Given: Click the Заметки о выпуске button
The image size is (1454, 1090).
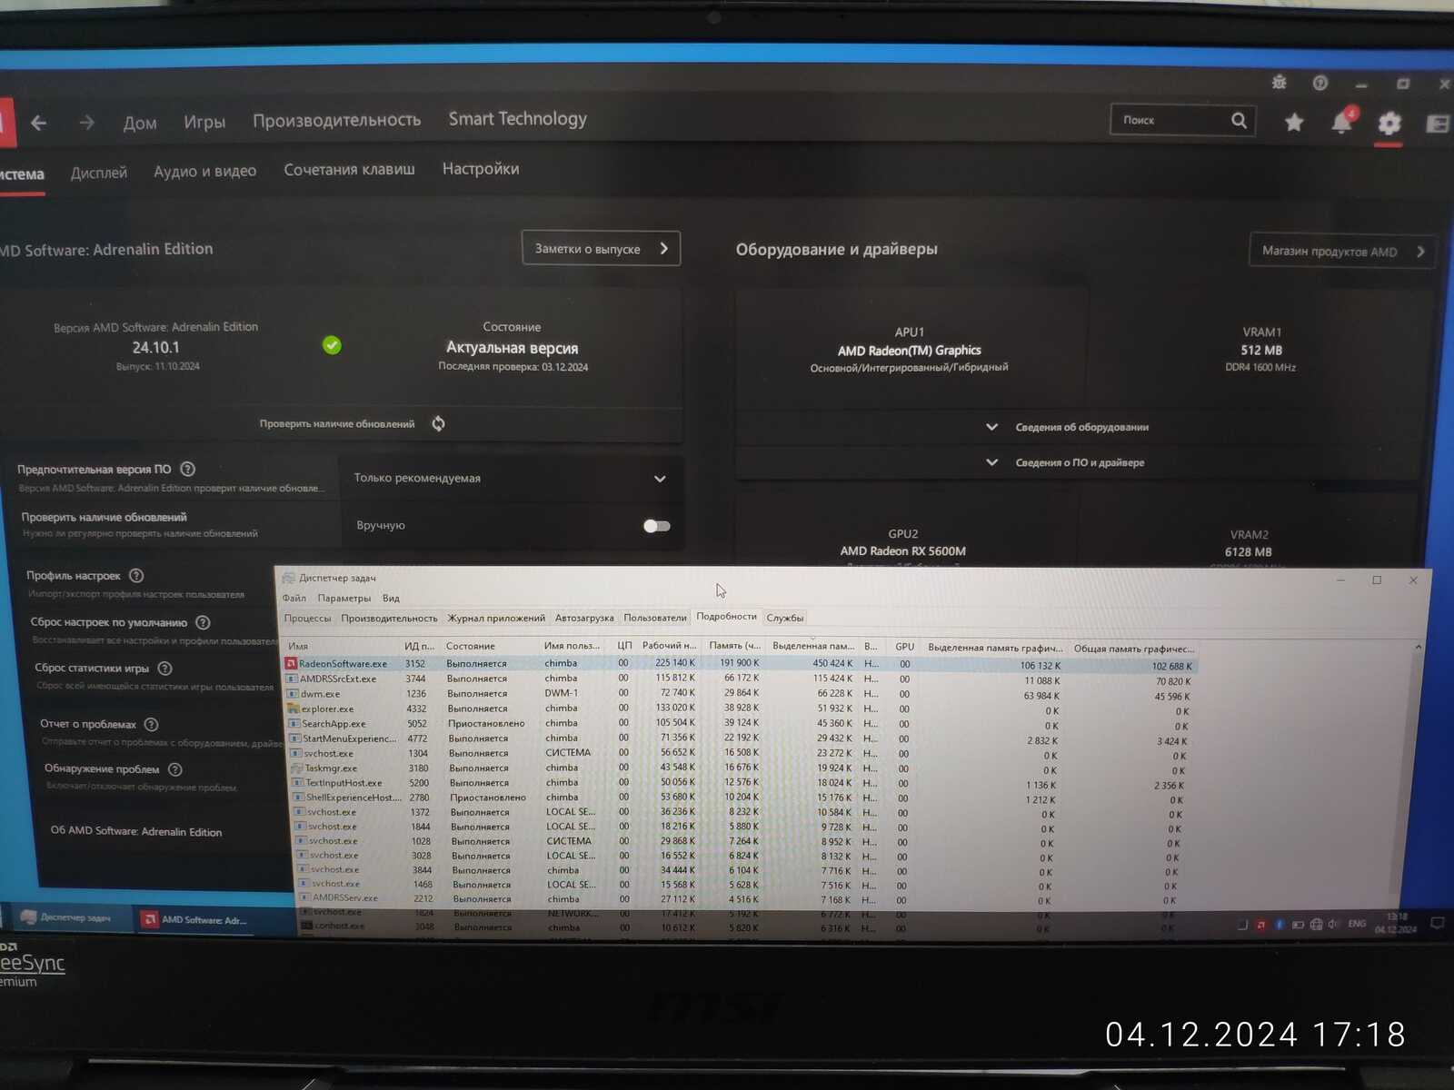Looking at the screenshot, I should (x=601, y=248).
